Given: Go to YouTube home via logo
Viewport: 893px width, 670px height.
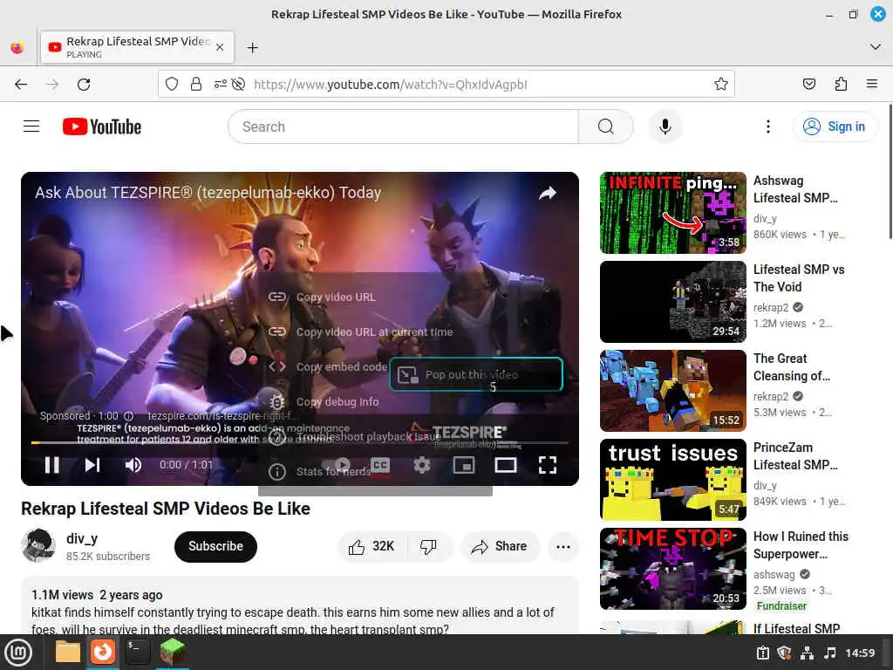Looking at the screenshot, I should pyautogui.click(x=102, y=126).
